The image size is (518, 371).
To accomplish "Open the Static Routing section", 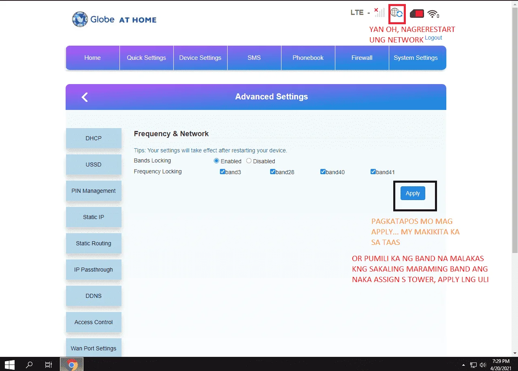I will (94, 243).
